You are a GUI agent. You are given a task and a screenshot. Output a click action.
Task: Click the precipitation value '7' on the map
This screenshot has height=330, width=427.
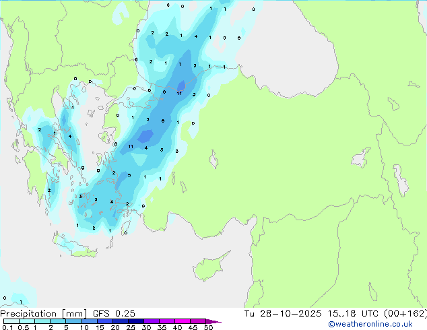180,65
